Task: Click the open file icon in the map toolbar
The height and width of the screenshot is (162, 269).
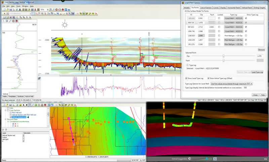Action: pos(7,105)
